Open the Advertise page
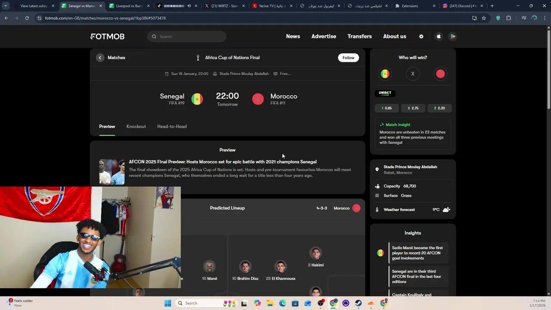 (324, 36)
